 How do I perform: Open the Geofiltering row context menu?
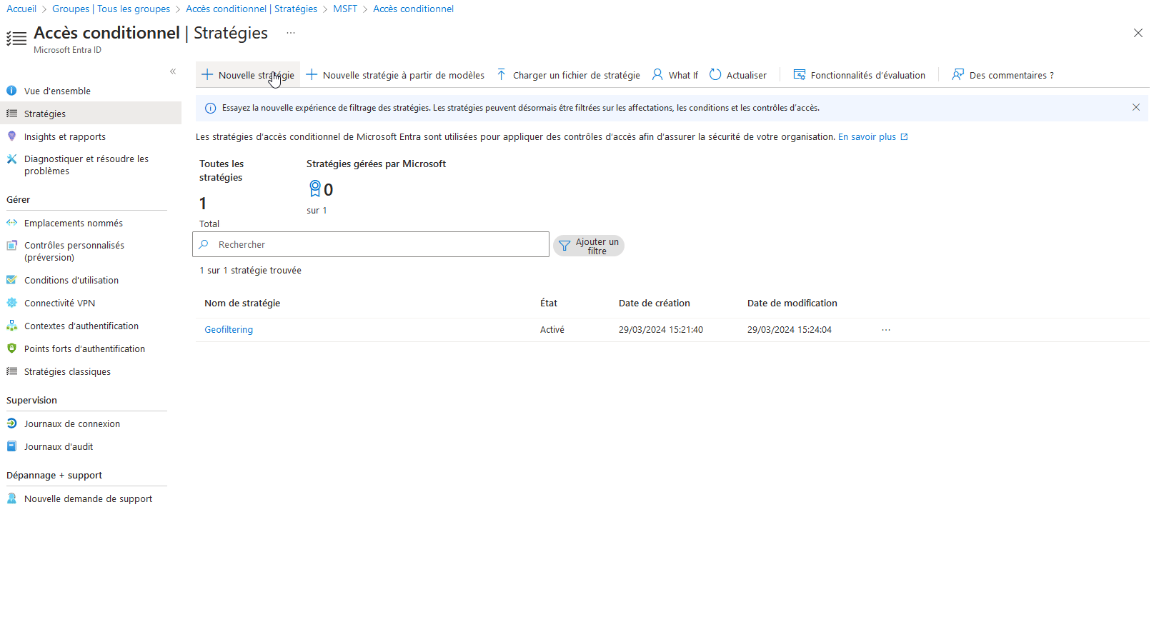(886, 330)
